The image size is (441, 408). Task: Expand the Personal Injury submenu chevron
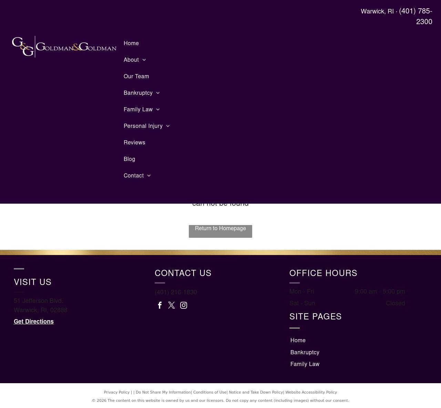(x=168, y=126)
